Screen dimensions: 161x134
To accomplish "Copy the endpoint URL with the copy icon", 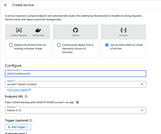I will click(77, 102).
